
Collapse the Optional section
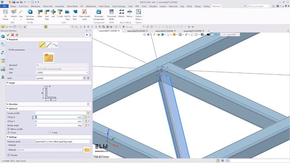[7, 109]
